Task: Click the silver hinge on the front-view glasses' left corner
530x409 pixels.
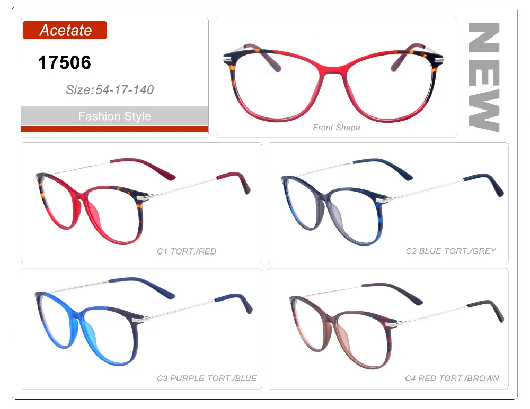Action: [228, 60]
